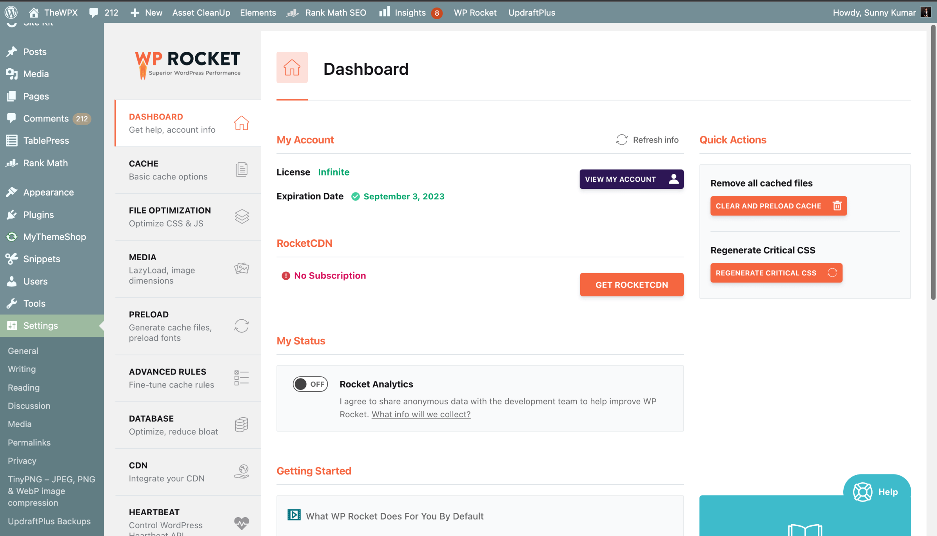Click the user avatar in admin bar

(x=926, y=12)
